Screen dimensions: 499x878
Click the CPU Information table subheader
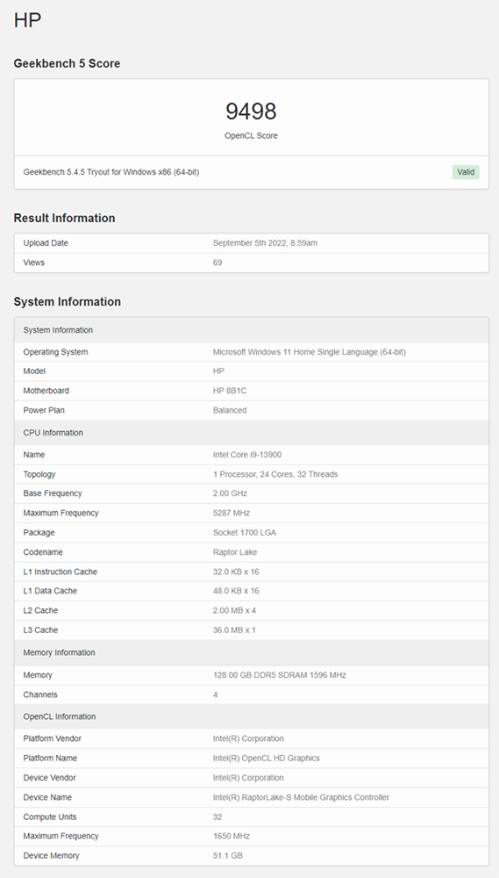point(251,433)
